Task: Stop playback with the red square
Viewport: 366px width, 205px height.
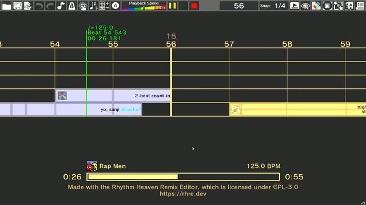Action: [x=194, y=6]
